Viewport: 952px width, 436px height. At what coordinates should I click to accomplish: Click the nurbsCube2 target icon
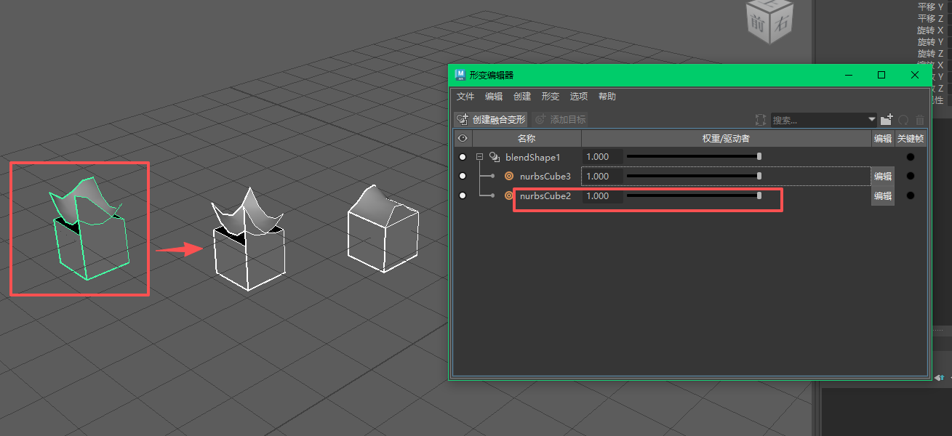tap(509, 195)
